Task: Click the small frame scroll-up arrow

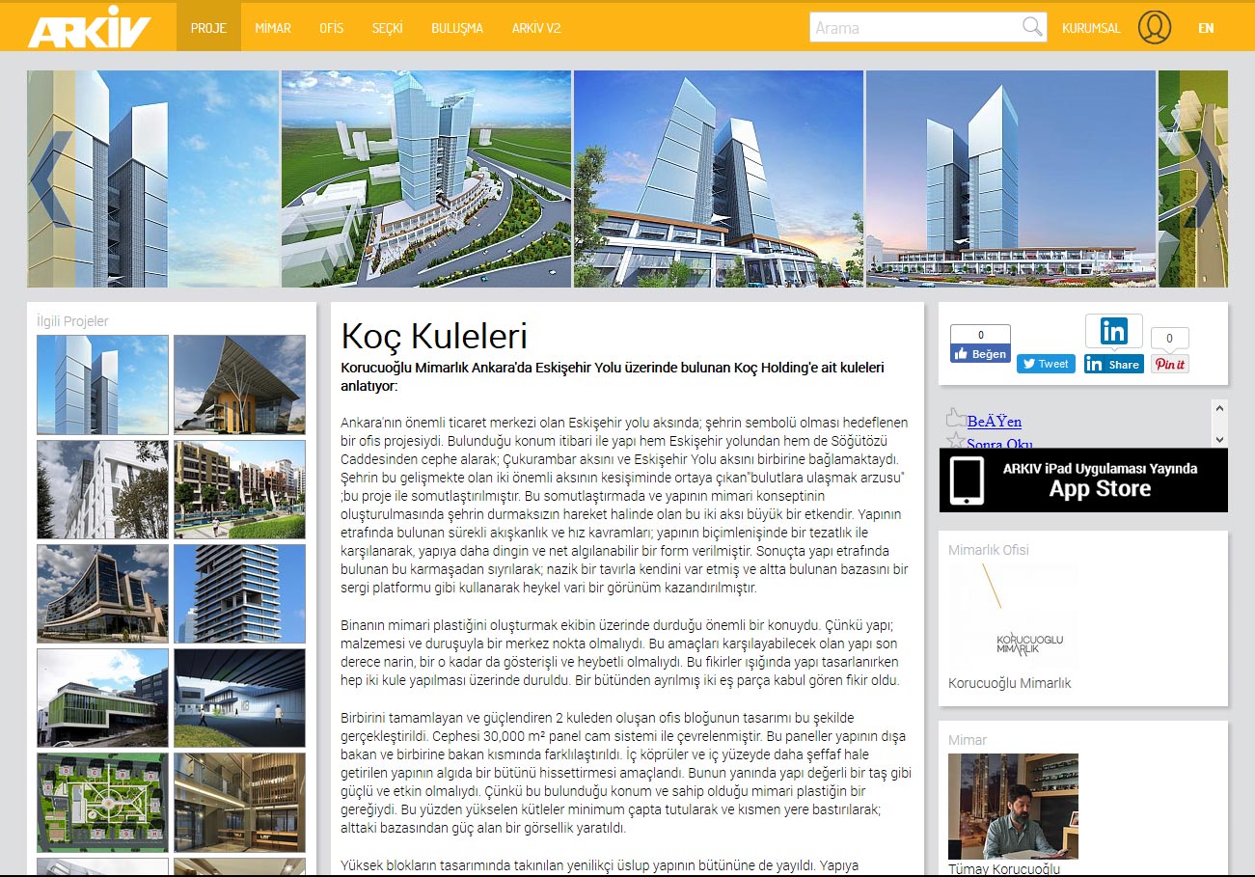Action: point(1219,408)
